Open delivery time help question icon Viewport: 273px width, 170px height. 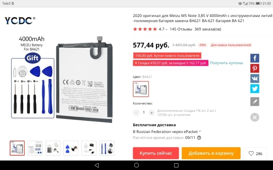coord(199,138)
